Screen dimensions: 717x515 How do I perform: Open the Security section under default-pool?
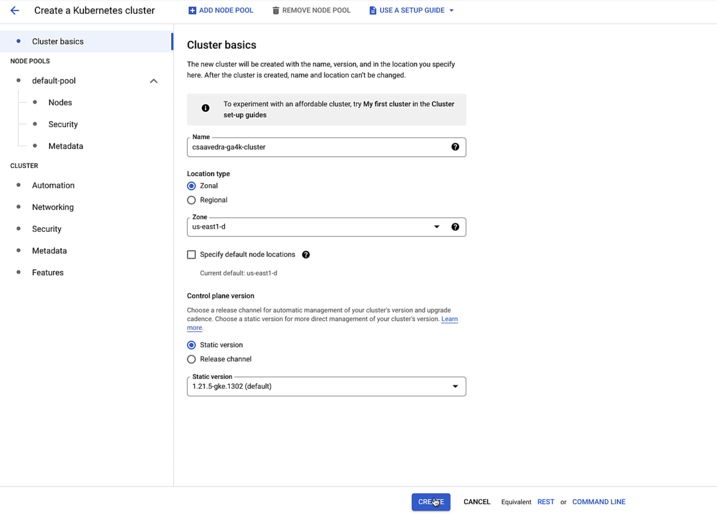(x=63, y=124)
